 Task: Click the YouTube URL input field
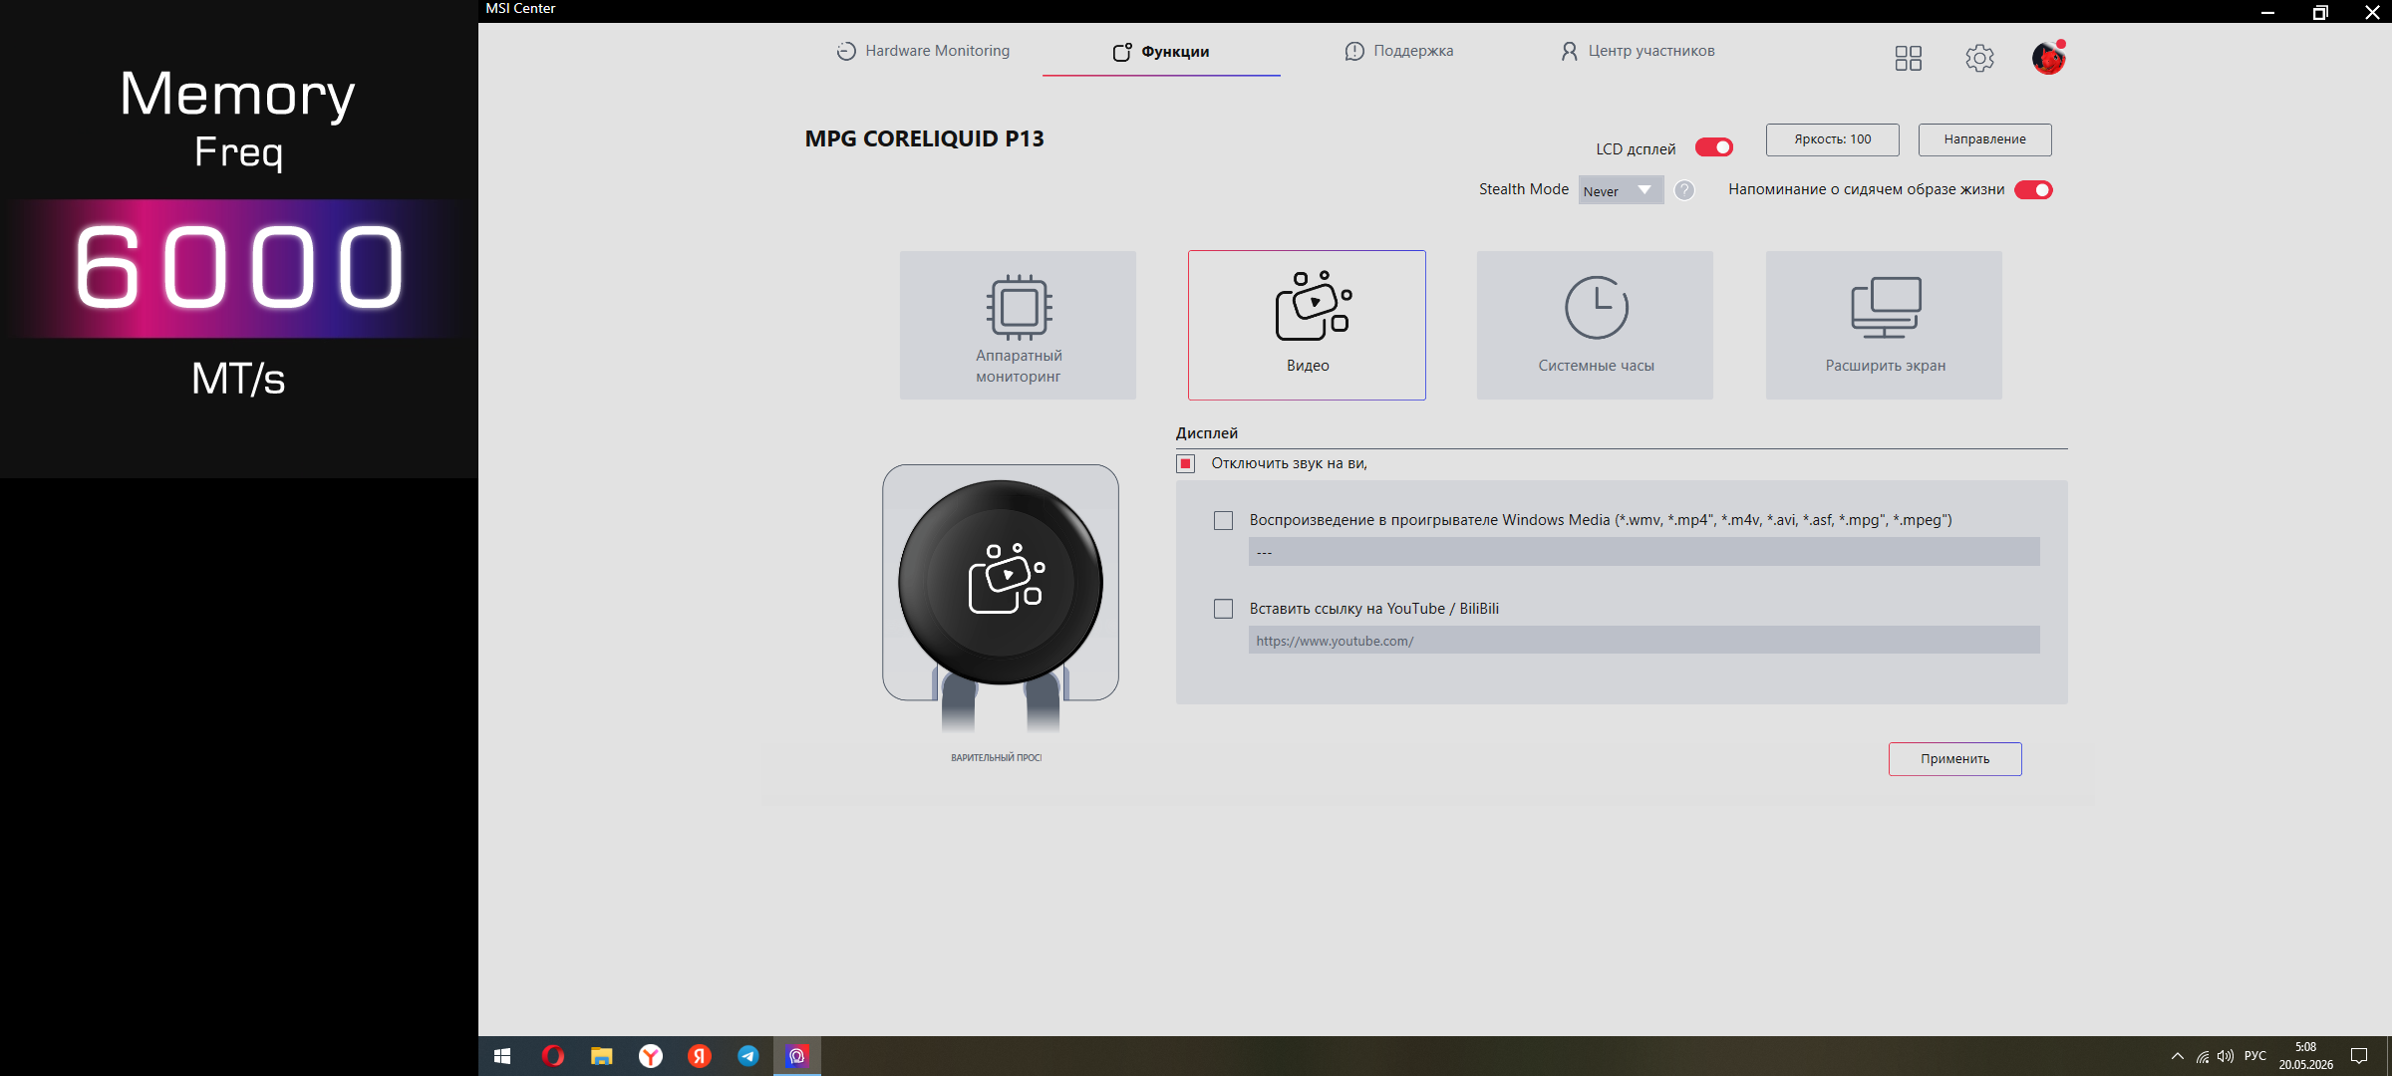[x=1644, y=641]
